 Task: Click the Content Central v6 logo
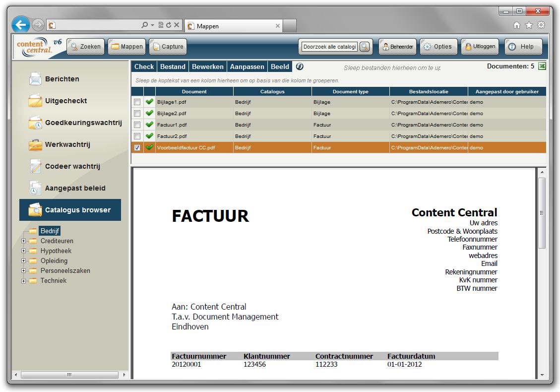click(x=39, y=47)
